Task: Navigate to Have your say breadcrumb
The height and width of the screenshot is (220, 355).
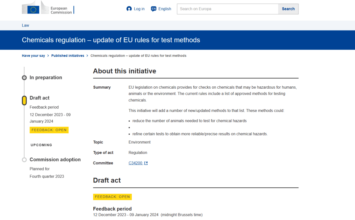Action: (34, 56)
